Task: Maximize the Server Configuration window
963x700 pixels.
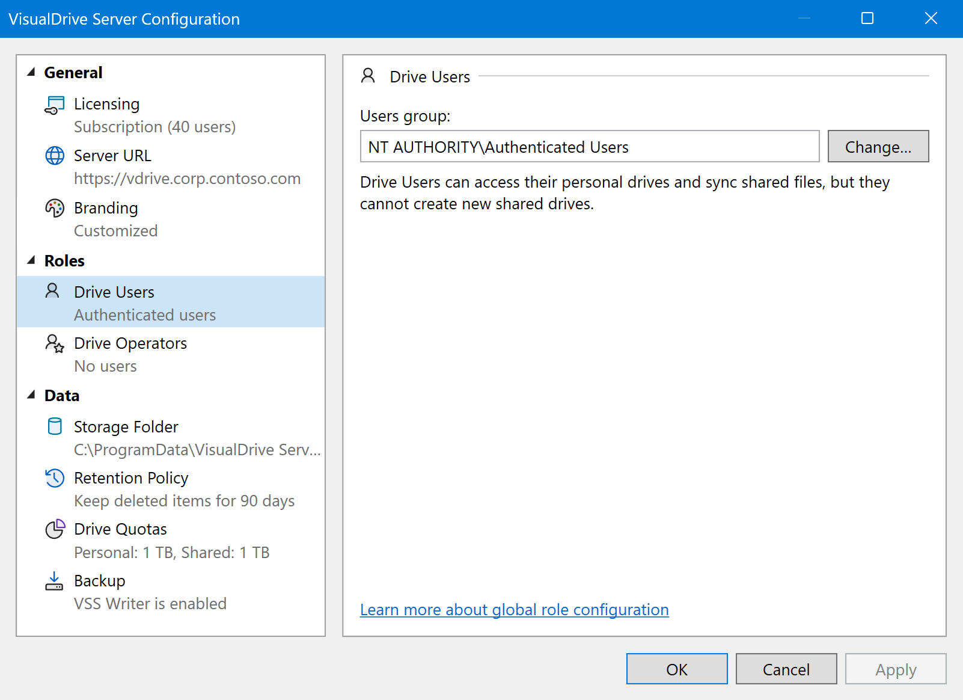Action: 867,19
